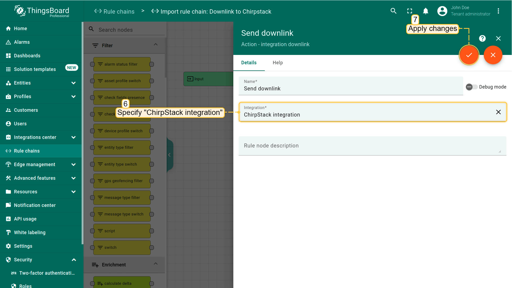Open the three-dot user menu
This screenshot has height=288, width=512.
(498, 11)
